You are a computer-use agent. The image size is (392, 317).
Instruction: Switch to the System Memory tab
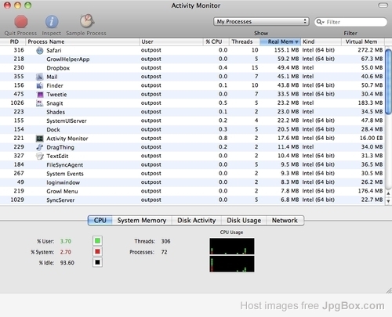pyautogui.click(x=142, y=221)
